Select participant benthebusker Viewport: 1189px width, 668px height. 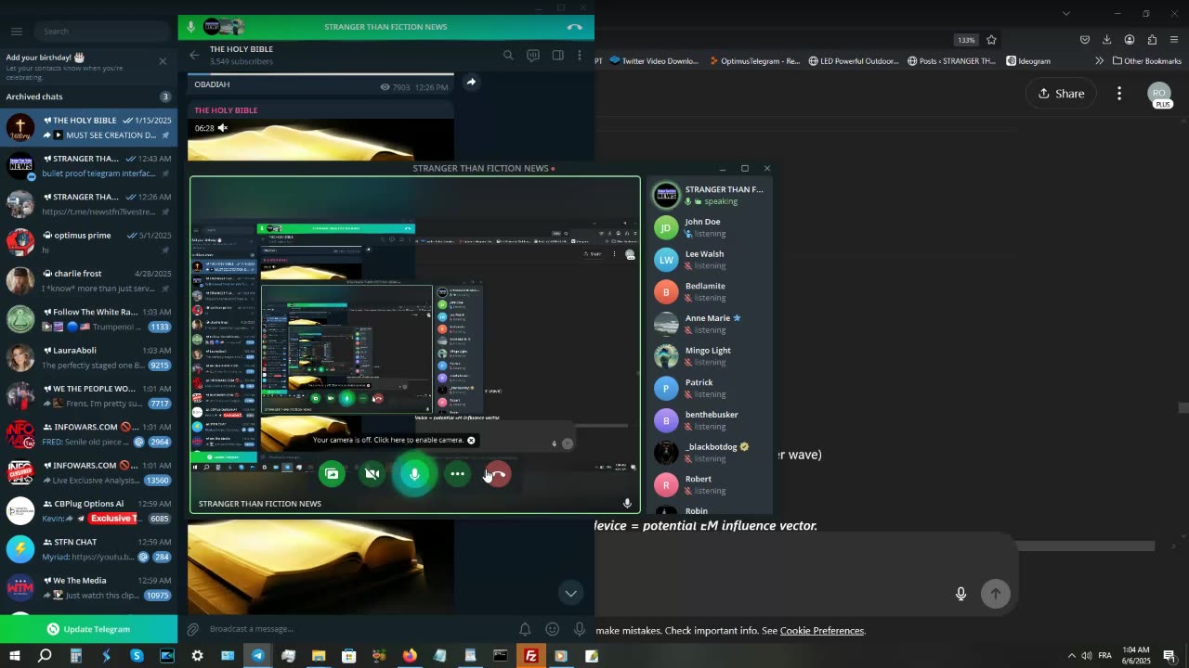click(711, 420)
